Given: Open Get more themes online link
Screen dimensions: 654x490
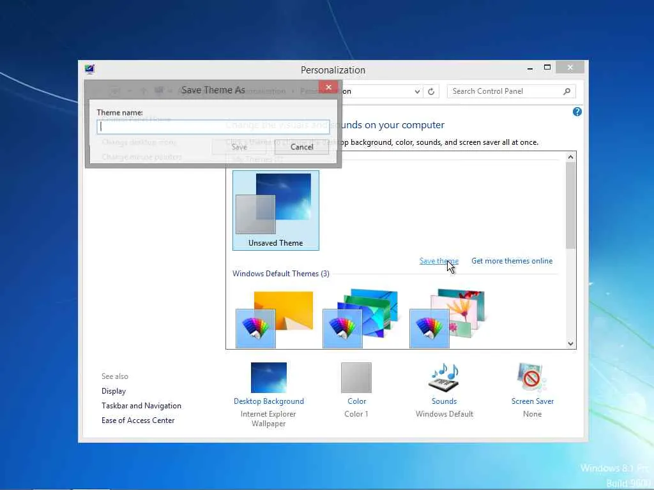Looking at the screenshot, I should (512, 261).
